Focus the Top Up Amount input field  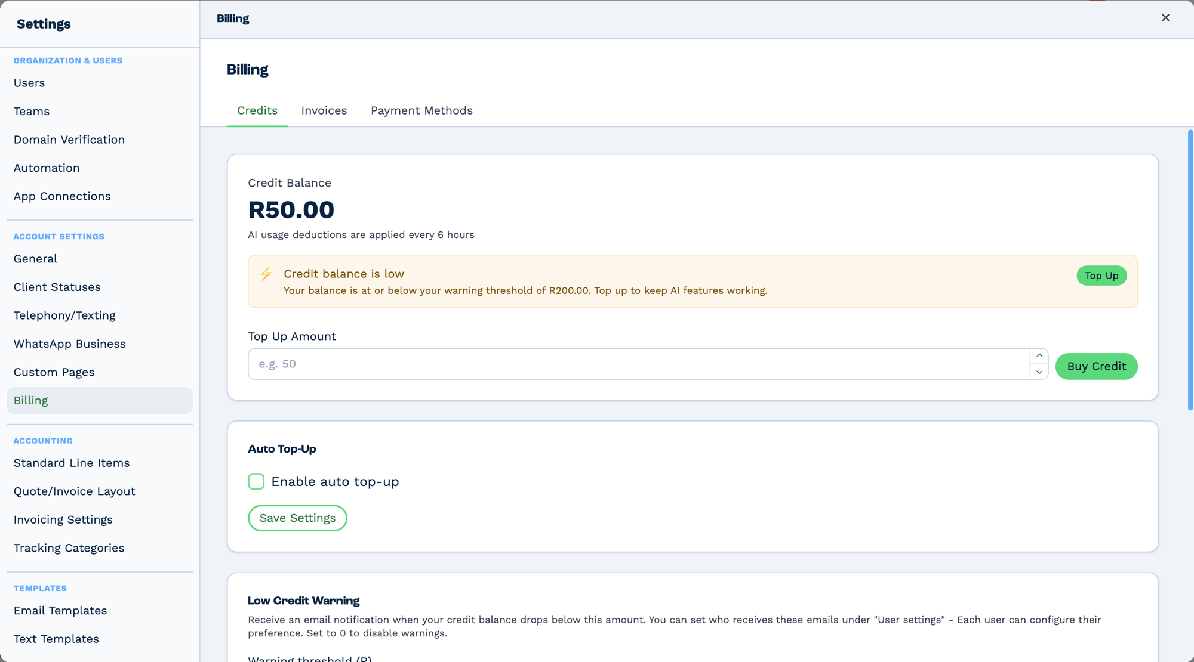(x=639, y=364)
